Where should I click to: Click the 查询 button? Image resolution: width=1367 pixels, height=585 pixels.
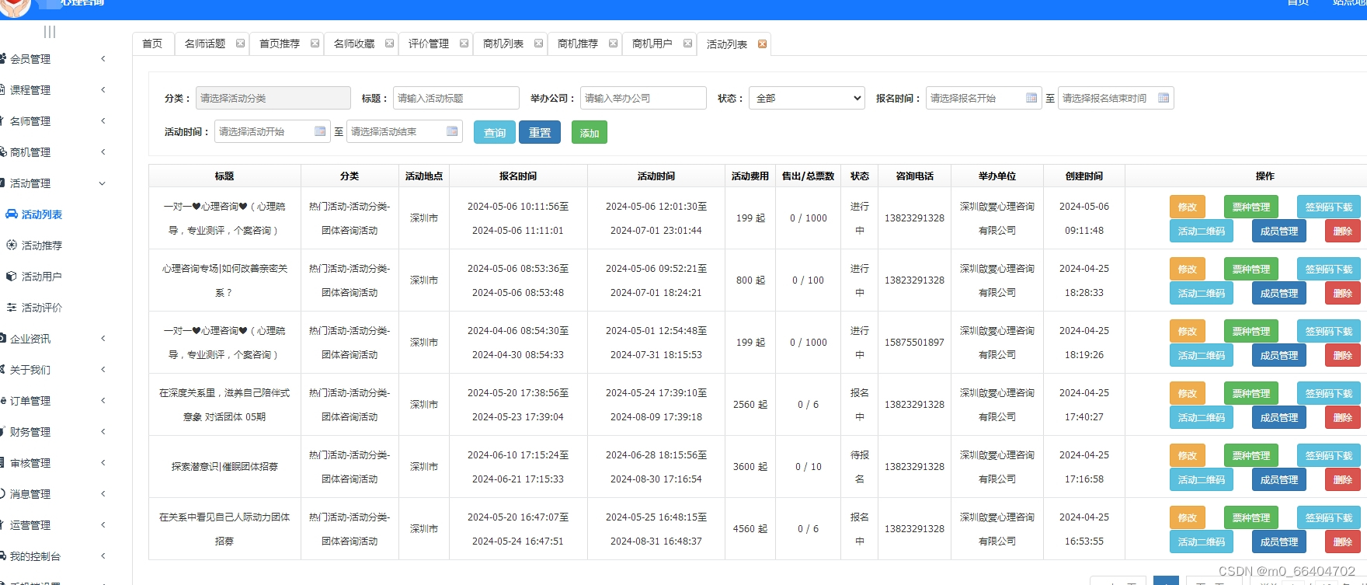click(x=495, y=132)
